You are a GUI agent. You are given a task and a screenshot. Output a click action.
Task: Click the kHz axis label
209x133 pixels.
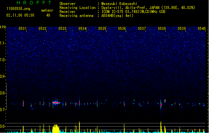(3, 27)
